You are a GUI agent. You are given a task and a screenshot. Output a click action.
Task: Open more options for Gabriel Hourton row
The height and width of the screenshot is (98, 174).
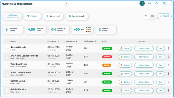169,90
